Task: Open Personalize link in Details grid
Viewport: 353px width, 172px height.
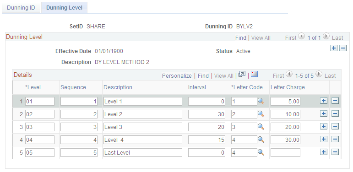Action: tap(177, 76)
